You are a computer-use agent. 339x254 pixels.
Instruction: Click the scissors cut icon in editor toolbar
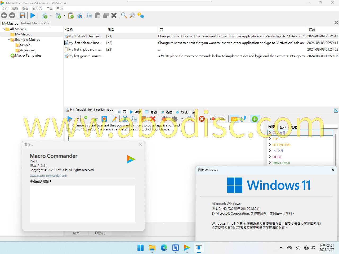(125, 119)
